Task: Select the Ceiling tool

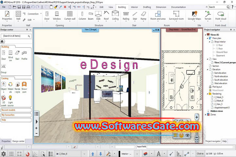Action: click(115, 16)
